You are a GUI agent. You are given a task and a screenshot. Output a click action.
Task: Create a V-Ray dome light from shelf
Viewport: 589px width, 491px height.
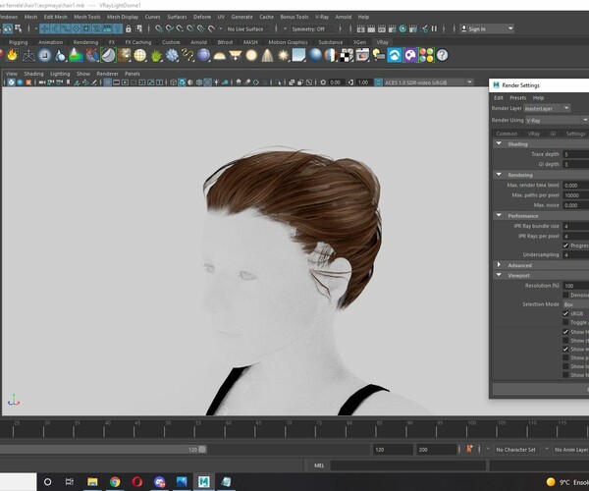[x=219, y=56]
